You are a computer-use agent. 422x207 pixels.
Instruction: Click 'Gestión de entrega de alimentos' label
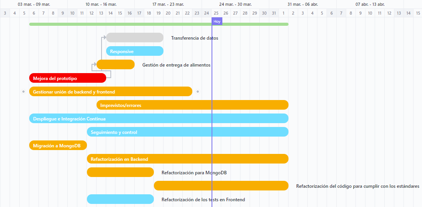[x=176, y=65]
